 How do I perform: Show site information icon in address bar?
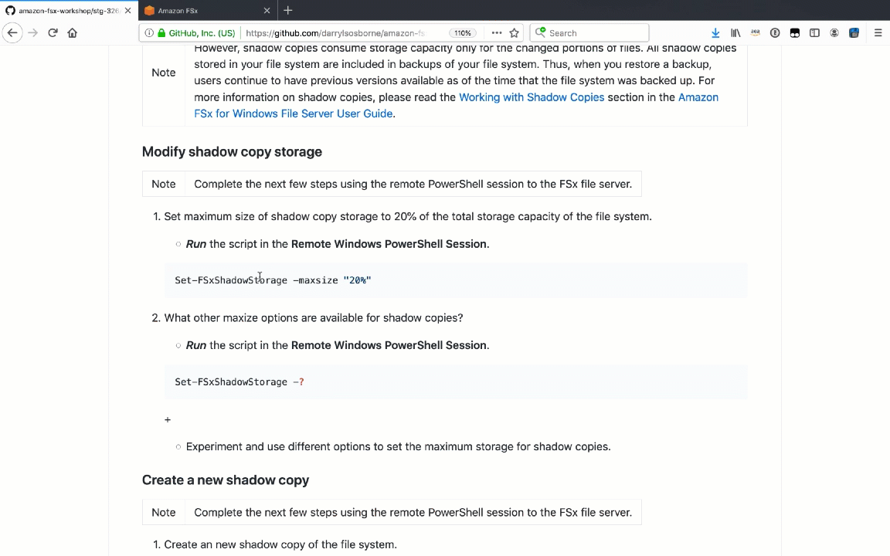148,33
